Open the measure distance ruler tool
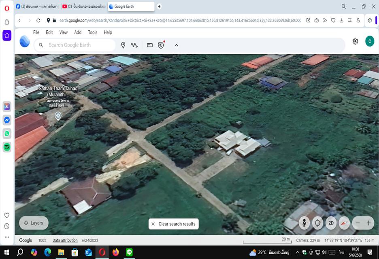Viewport: 379px width, 259px height. point(150,45)
